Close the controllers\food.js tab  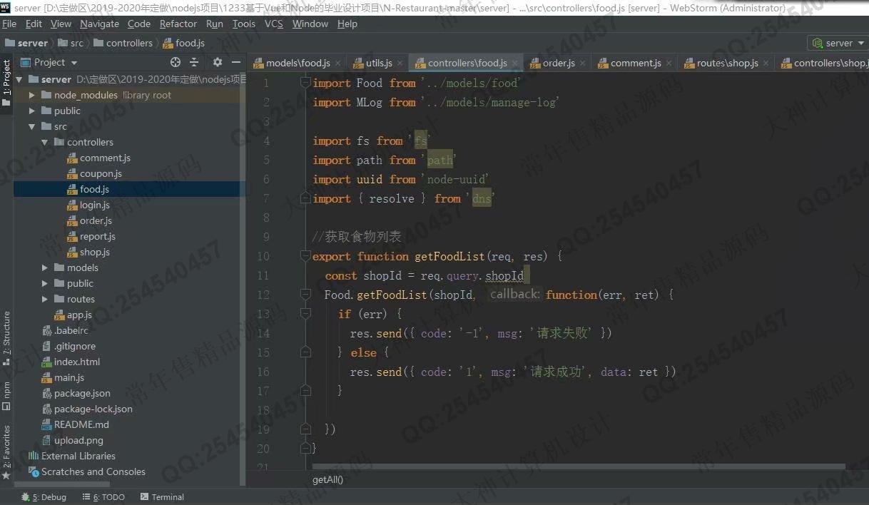515,63
